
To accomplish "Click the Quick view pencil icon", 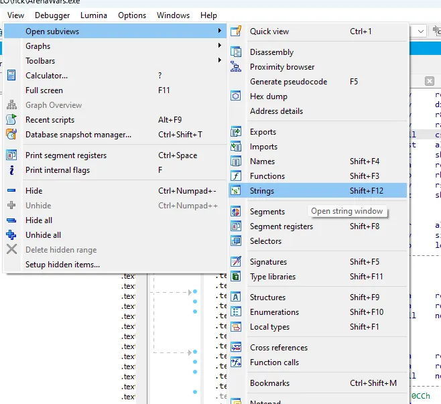I will (x=236, y=31).
